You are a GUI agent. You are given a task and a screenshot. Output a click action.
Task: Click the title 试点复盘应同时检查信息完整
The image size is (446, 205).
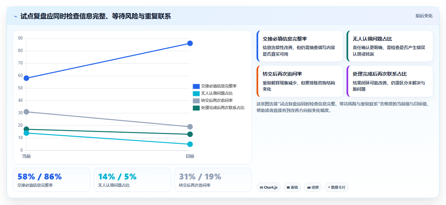coord(96,16)
